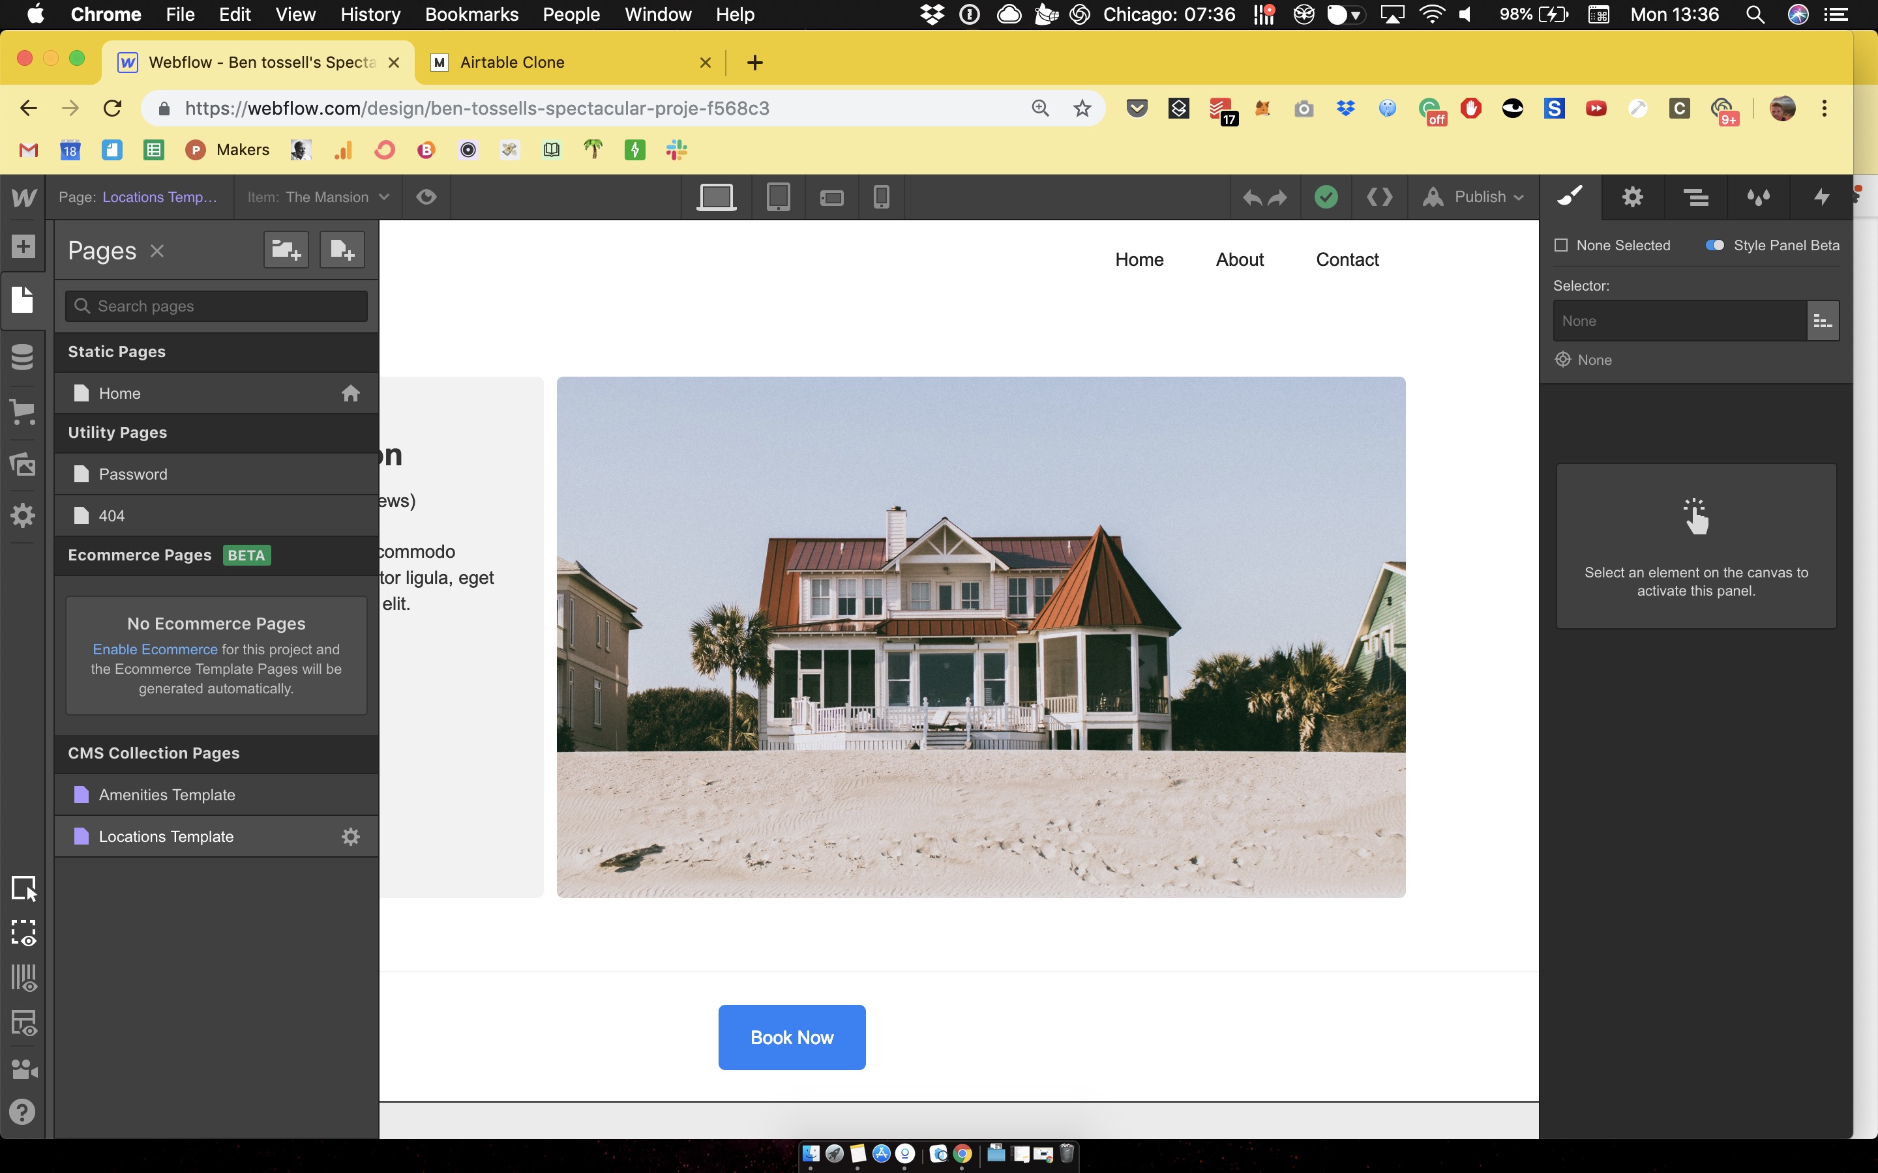Toggle the preview eye icon
This screenshot has width=1878, height=1173.
[426, 197]
